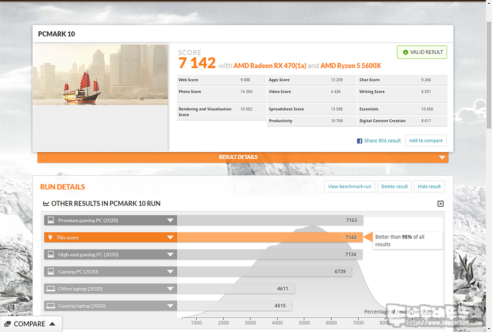Click Digital Content Creation row
This screenshot has width=492, height=332.
click(402, 121)
